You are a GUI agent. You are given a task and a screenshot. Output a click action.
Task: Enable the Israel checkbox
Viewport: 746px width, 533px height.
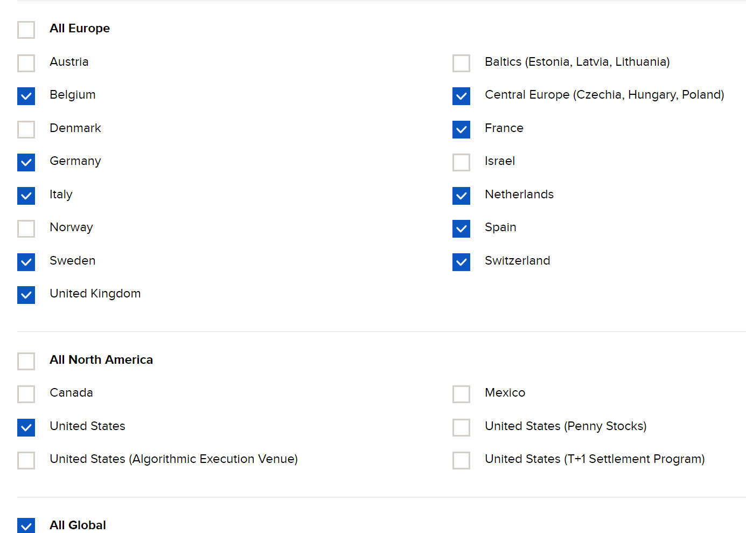(461, 162)
